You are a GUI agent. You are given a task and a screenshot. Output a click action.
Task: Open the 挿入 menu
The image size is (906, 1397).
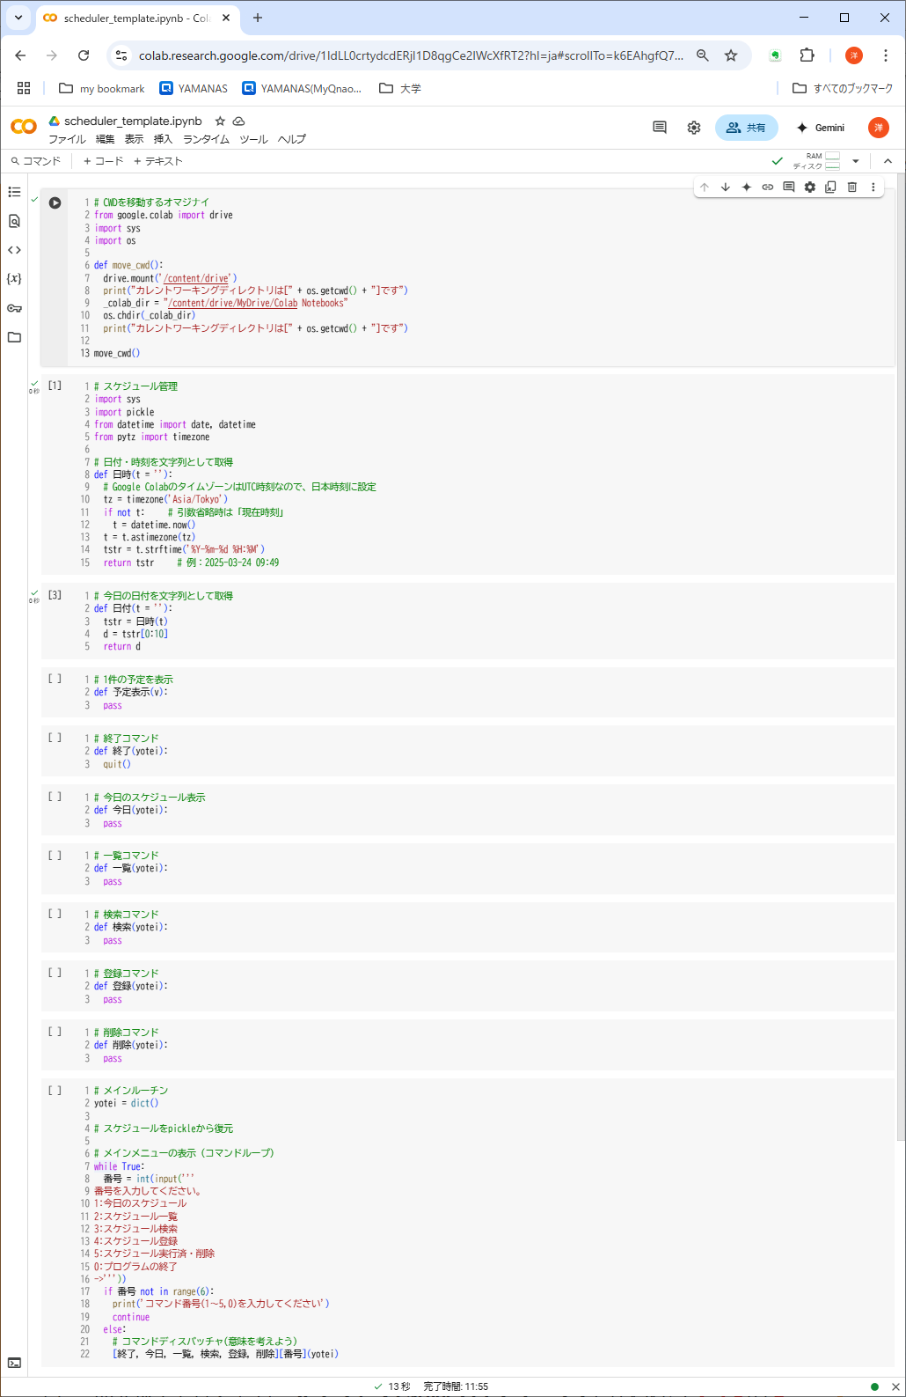tap(163, 139)
